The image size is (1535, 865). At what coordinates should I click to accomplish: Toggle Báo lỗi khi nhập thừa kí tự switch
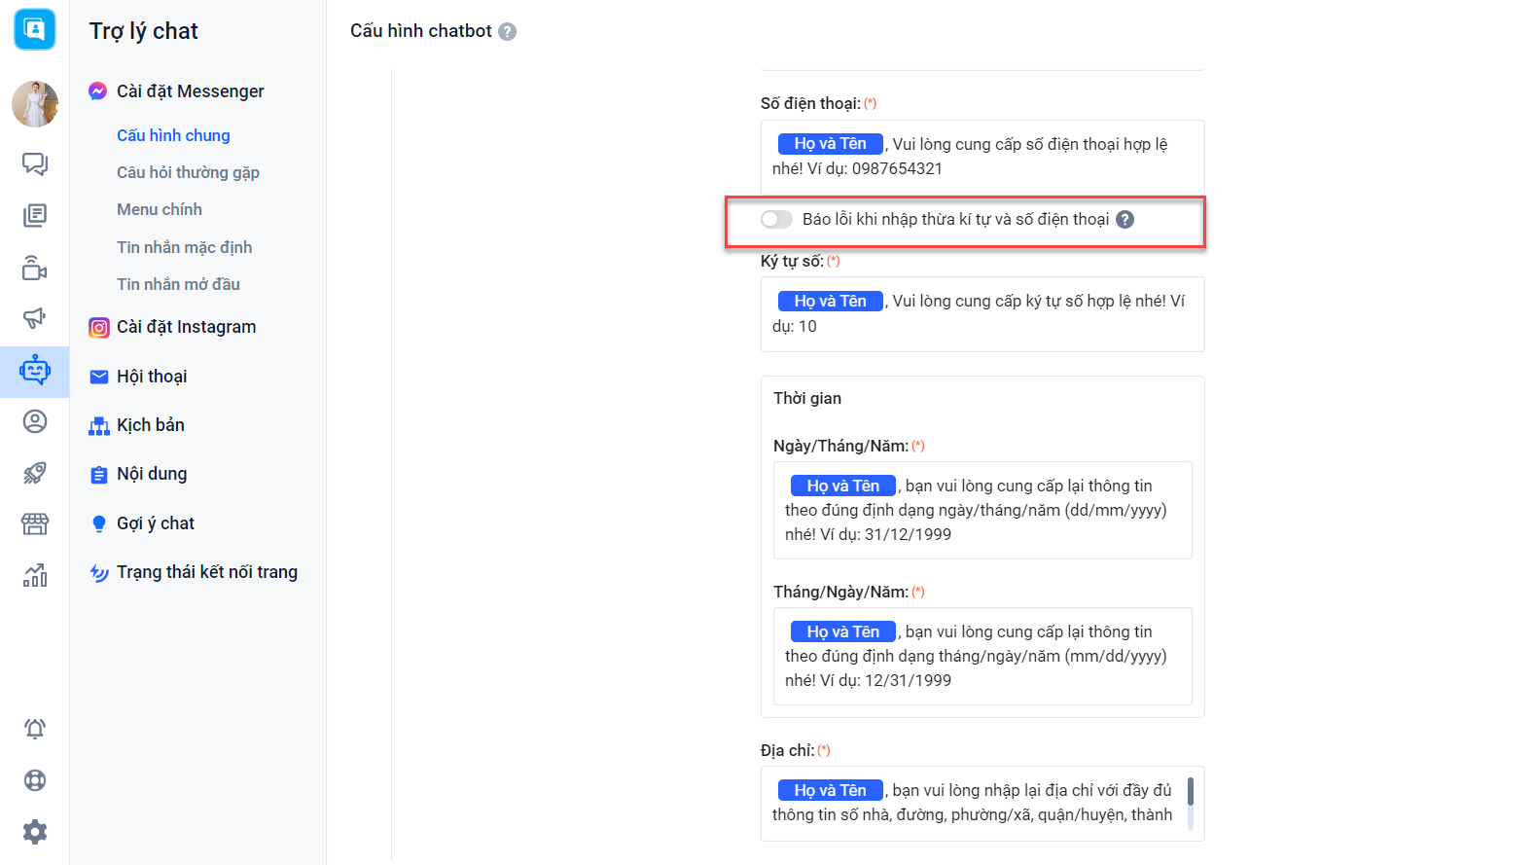776,220
